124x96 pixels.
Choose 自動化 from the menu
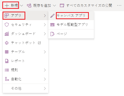click(26, 79)
